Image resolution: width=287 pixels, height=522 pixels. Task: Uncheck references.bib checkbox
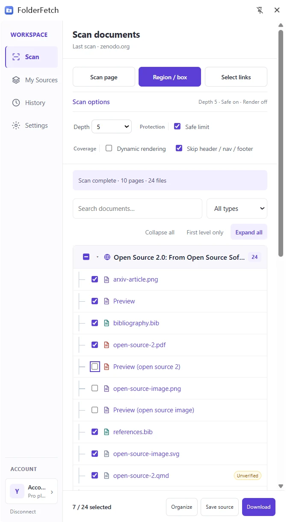point(95,432)
